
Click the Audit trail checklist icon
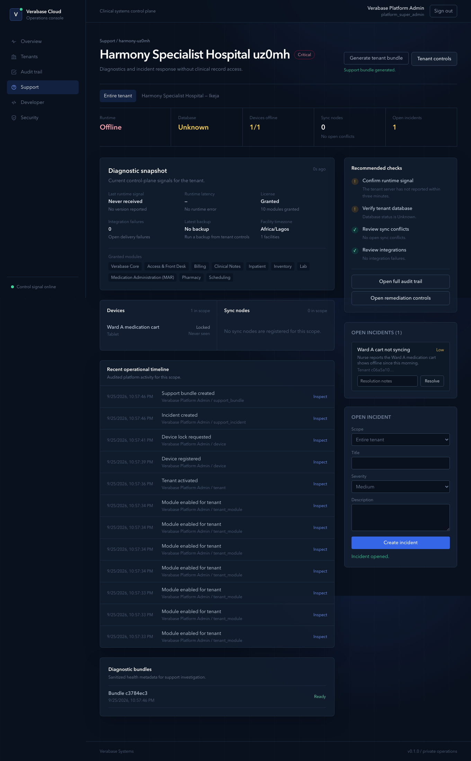coord(14,72)
